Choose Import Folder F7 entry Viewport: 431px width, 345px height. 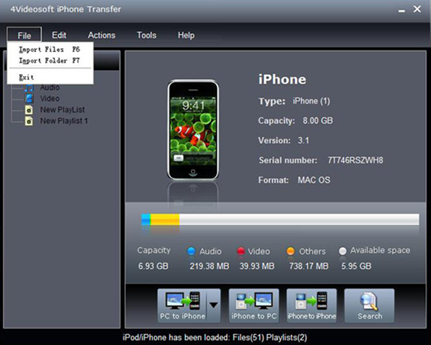(x=50, y=60)
